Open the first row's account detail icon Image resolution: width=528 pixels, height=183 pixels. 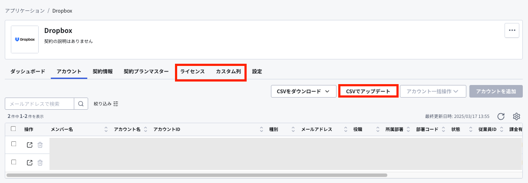tap(30, 145)
